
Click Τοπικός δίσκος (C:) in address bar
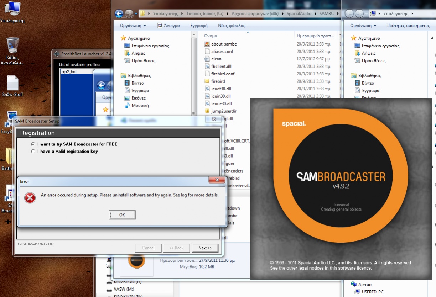point(204,14)
